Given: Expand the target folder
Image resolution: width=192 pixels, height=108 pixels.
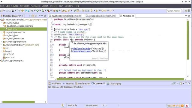Looking at the screenshot, I should point(2,51).
